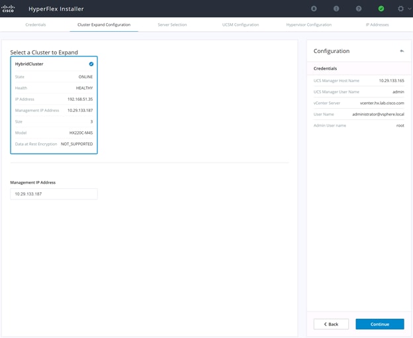Expand the dropdown arrow next to the gear

(410, 9)
